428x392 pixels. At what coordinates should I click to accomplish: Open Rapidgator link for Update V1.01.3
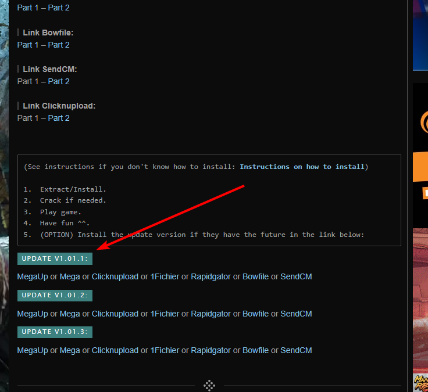tap(211, 350)
